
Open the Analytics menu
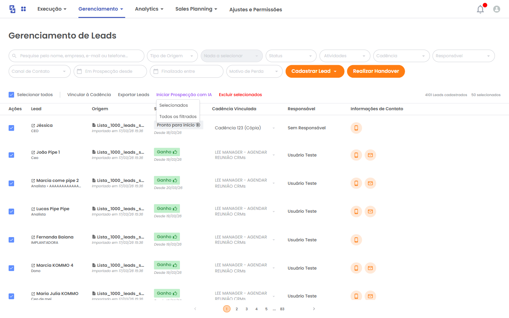pos(149,9)
